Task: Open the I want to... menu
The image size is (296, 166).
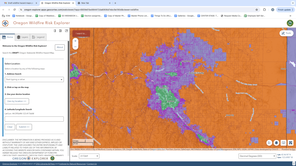Action: 81,33
